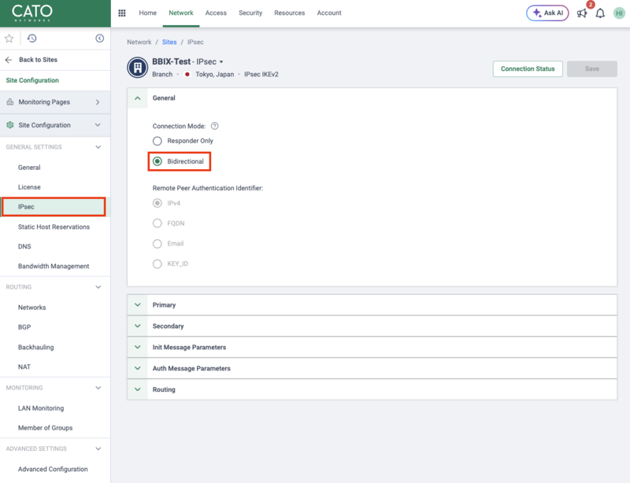Open Bandwidth Management sidebar item
The image size is (630, 483).
(x=55, y=266)
